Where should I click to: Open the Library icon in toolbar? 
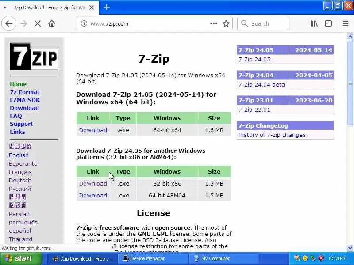[x=314, y=23]
